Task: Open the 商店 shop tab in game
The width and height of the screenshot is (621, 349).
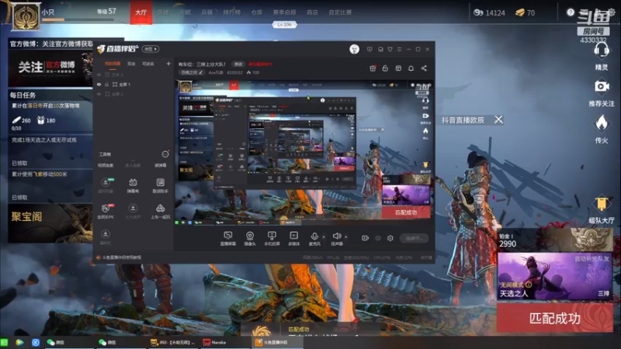Action: click(x=312, y=12)
